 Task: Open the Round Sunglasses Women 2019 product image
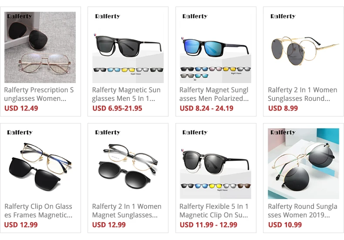[x=304, y=163]
